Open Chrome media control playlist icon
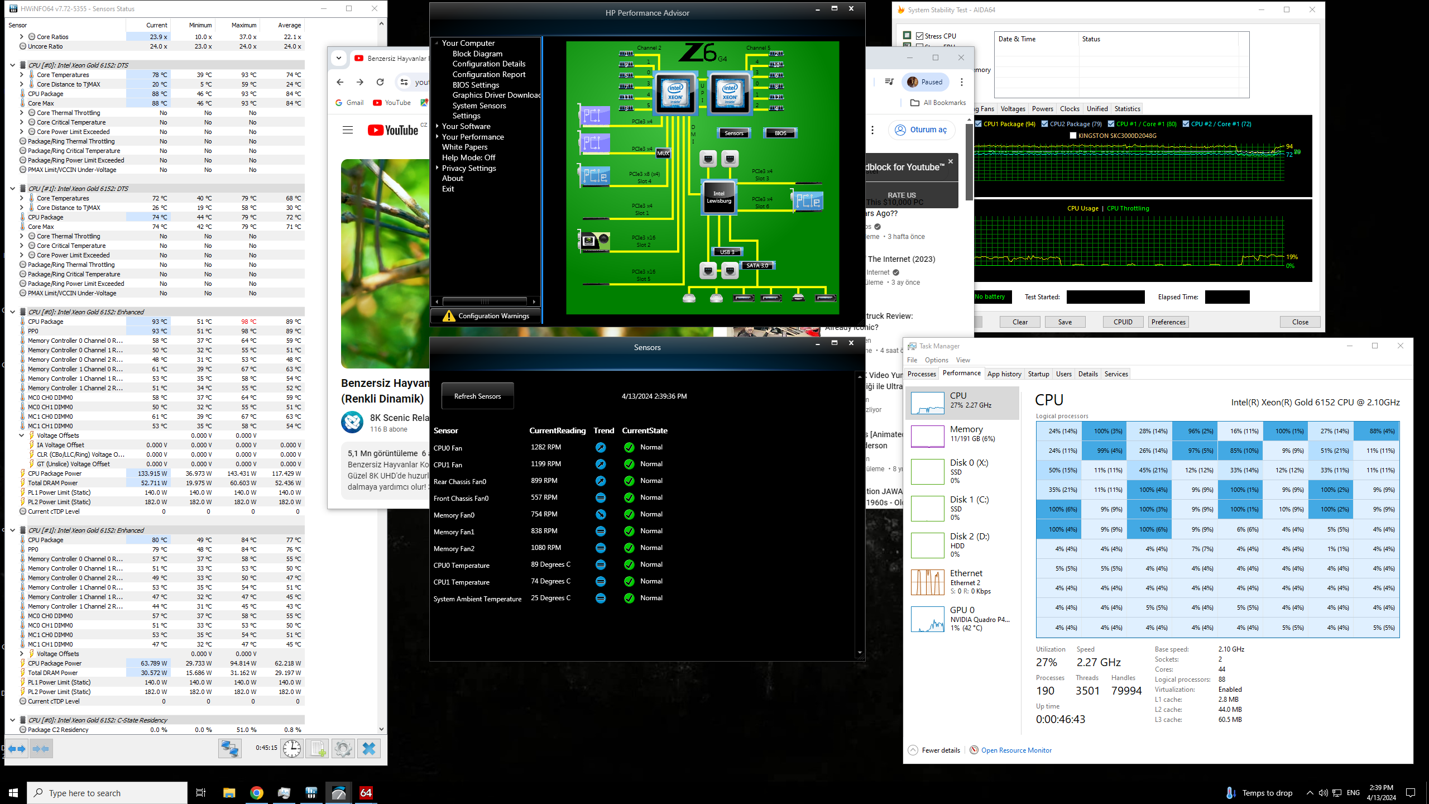1429x804 pixels. (889, 82)
